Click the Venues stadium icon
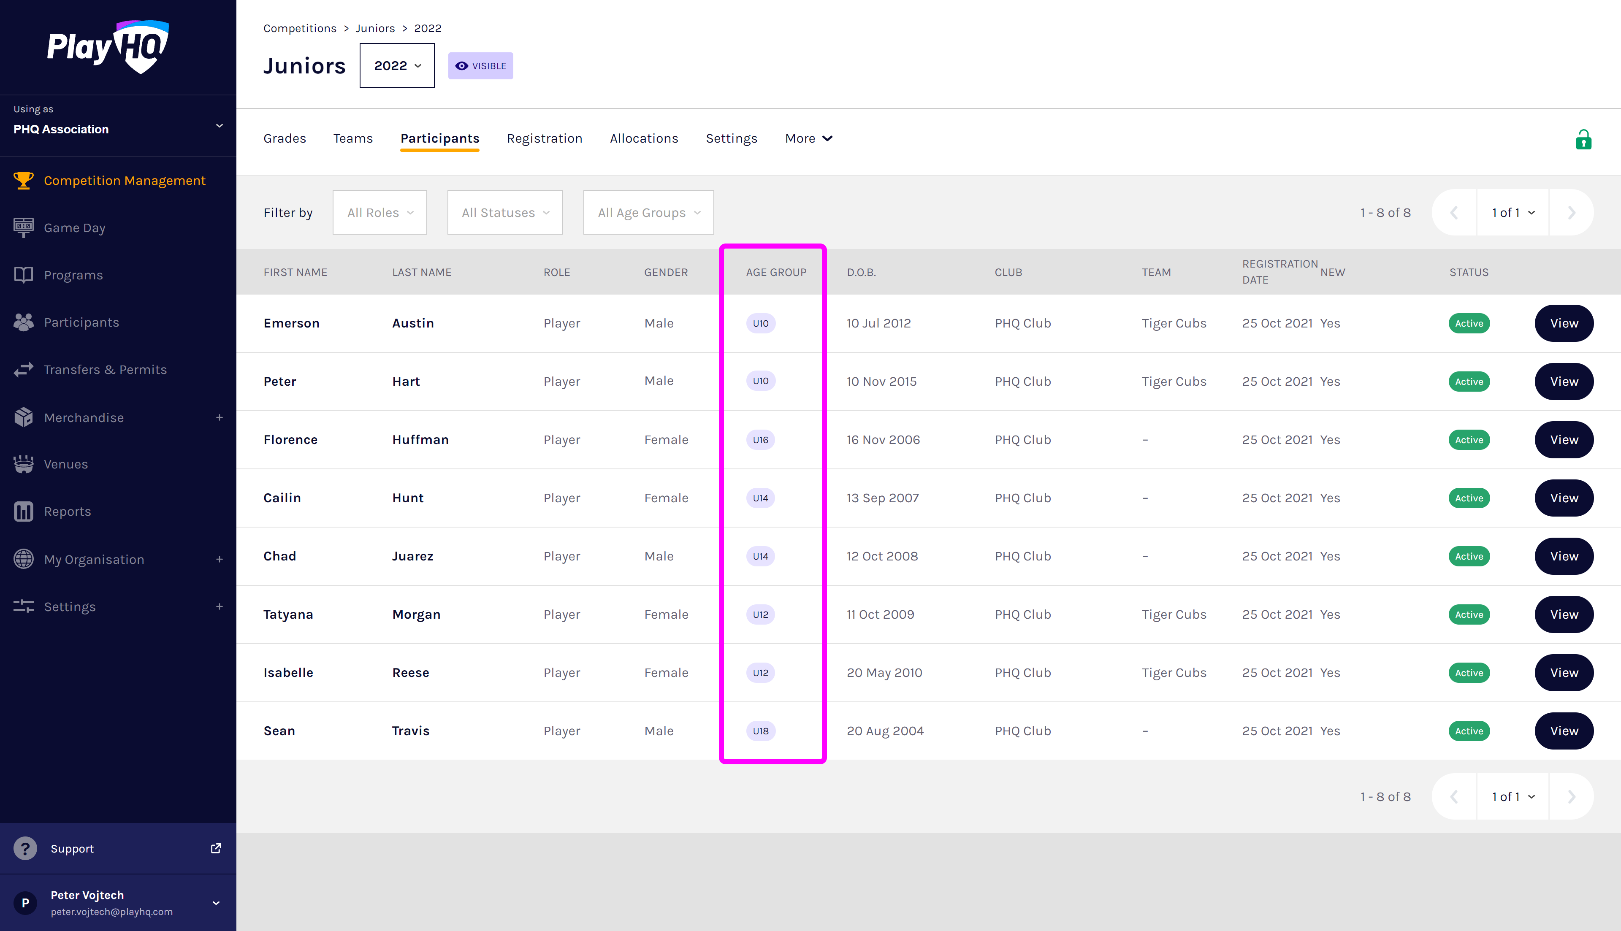Image resolution: width=1621 pixels, height=931 pixels. tap(24, 464)
